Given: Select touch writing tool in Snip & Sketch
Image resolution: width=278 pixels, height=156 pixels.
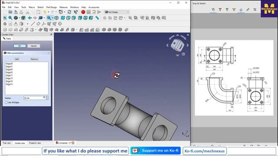Looking at the screenshot, I should [x=213, y=10].
